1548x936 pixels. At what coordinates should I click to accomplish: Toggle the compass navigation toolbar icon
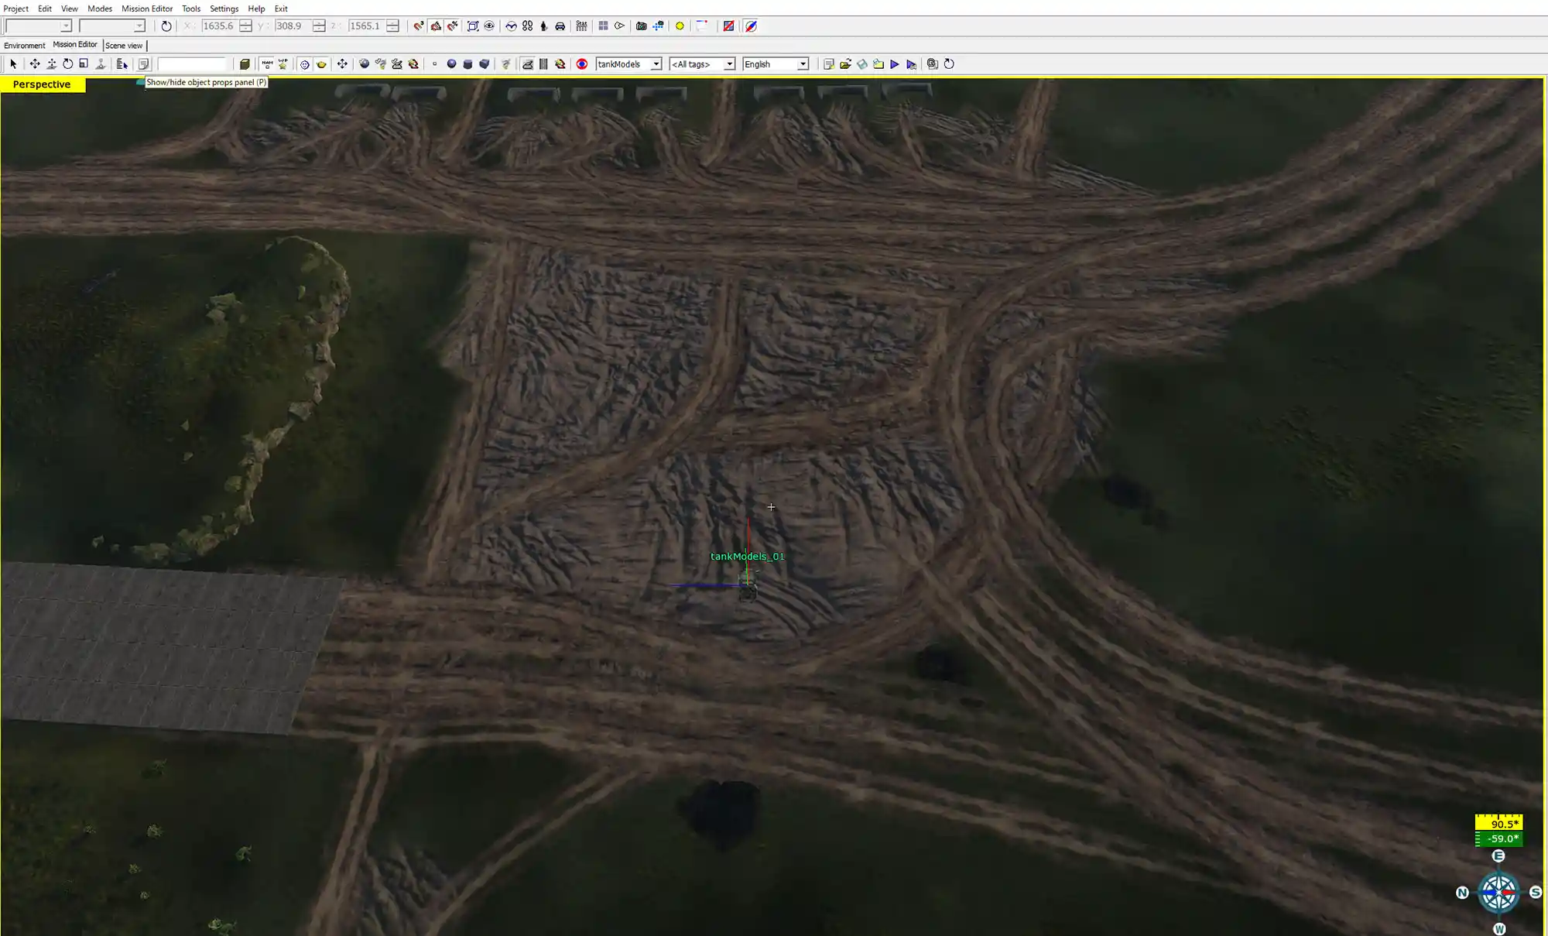[x=750, y=26]
